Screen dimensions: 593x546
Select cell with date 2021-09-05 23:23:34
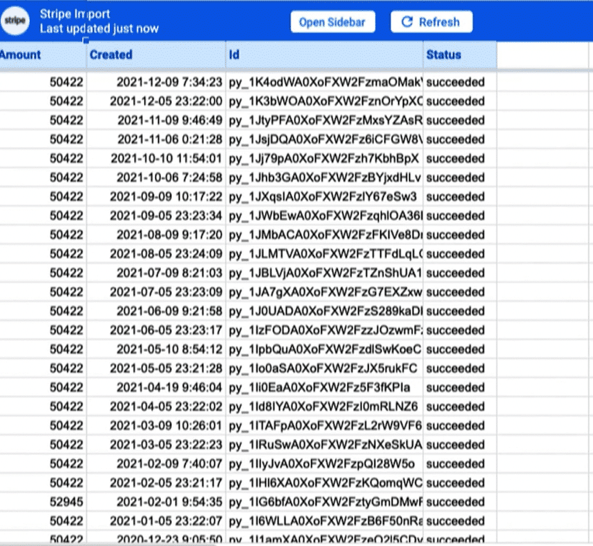tap(156, 215)
